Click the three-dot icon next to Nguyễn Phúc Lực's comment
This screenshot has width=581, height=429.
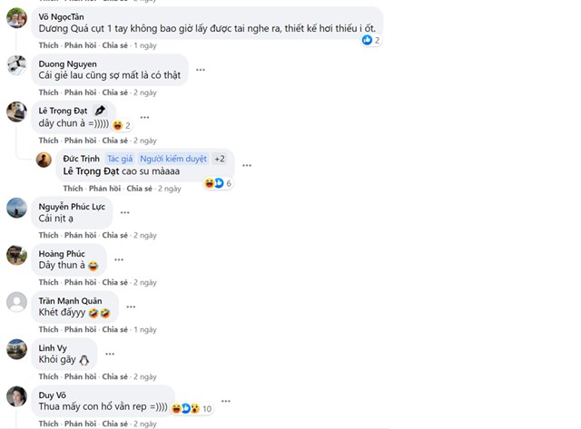pyautogui.click(x=125, y=212)
